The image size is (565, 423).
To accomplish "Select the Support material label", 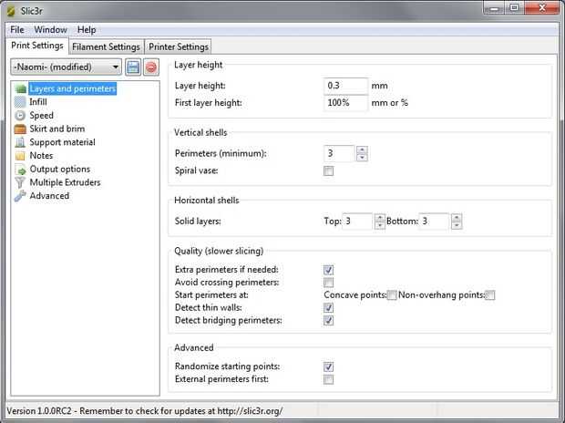I will 62,142.
